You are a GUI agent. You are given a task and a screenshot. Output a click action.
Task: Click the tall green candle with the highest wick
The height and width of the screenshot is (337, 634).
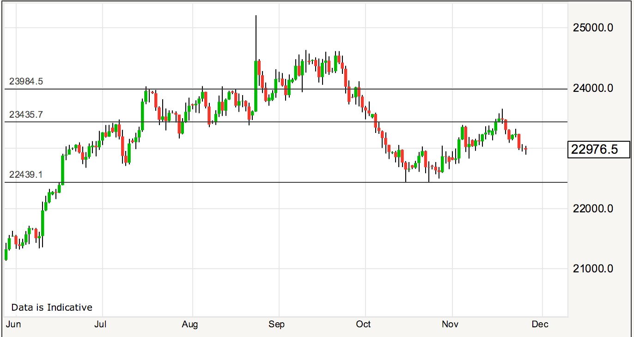click(256, 85)
